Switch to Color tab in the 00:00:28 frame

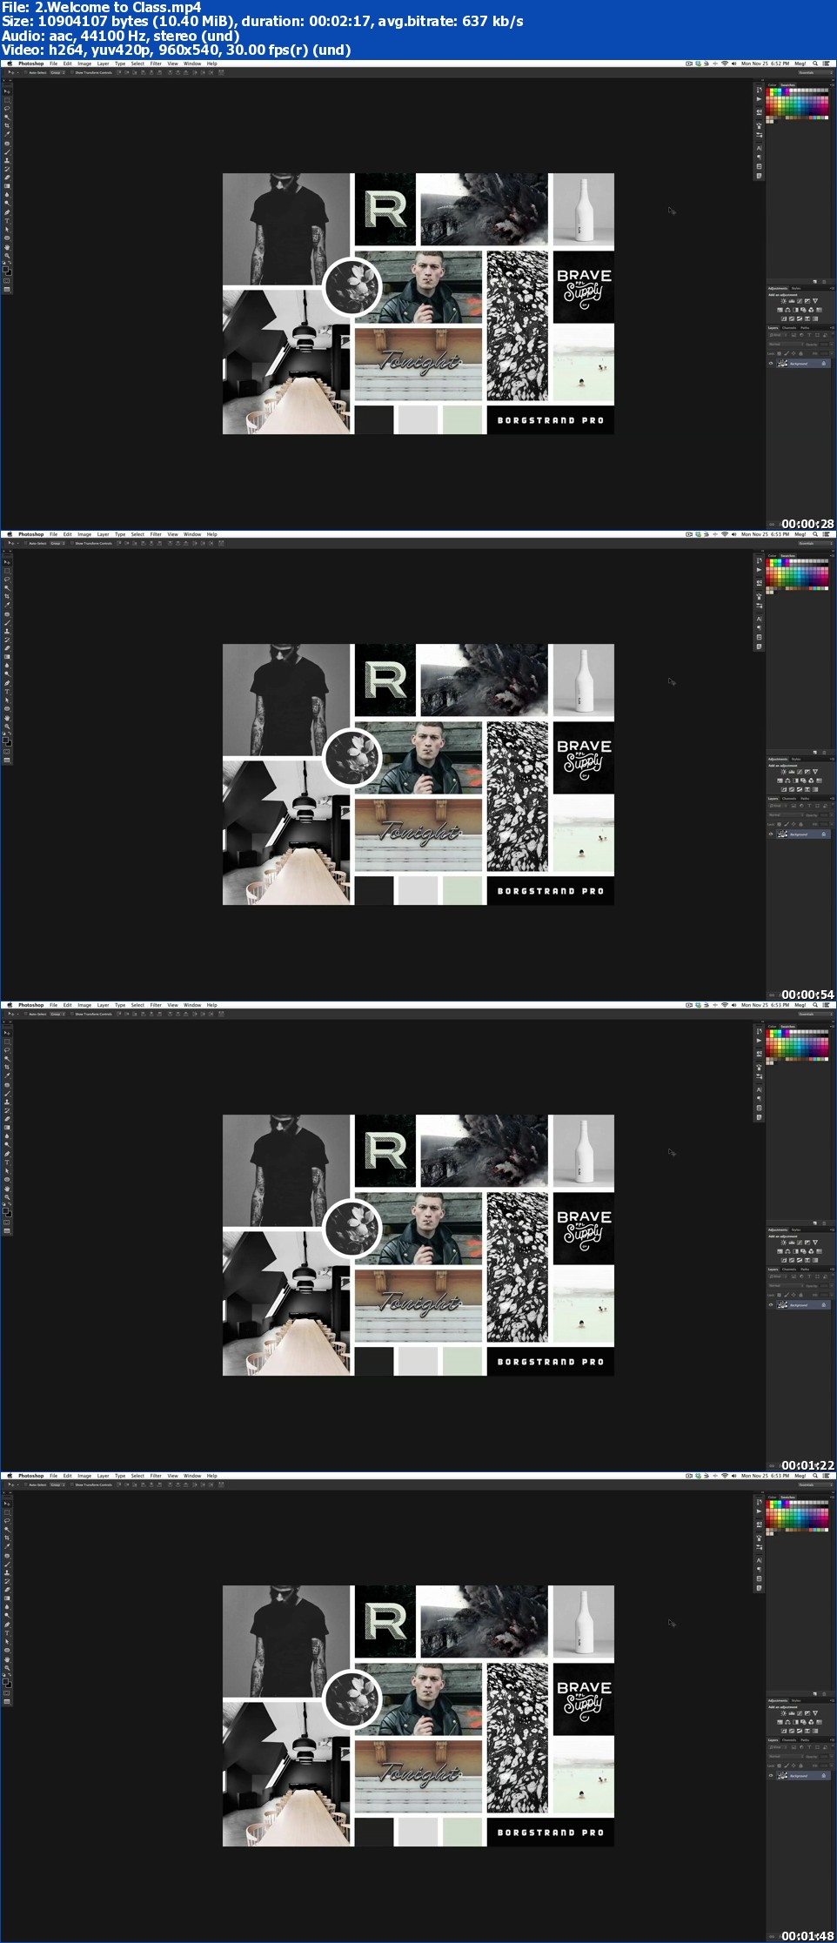pos(772,85)
